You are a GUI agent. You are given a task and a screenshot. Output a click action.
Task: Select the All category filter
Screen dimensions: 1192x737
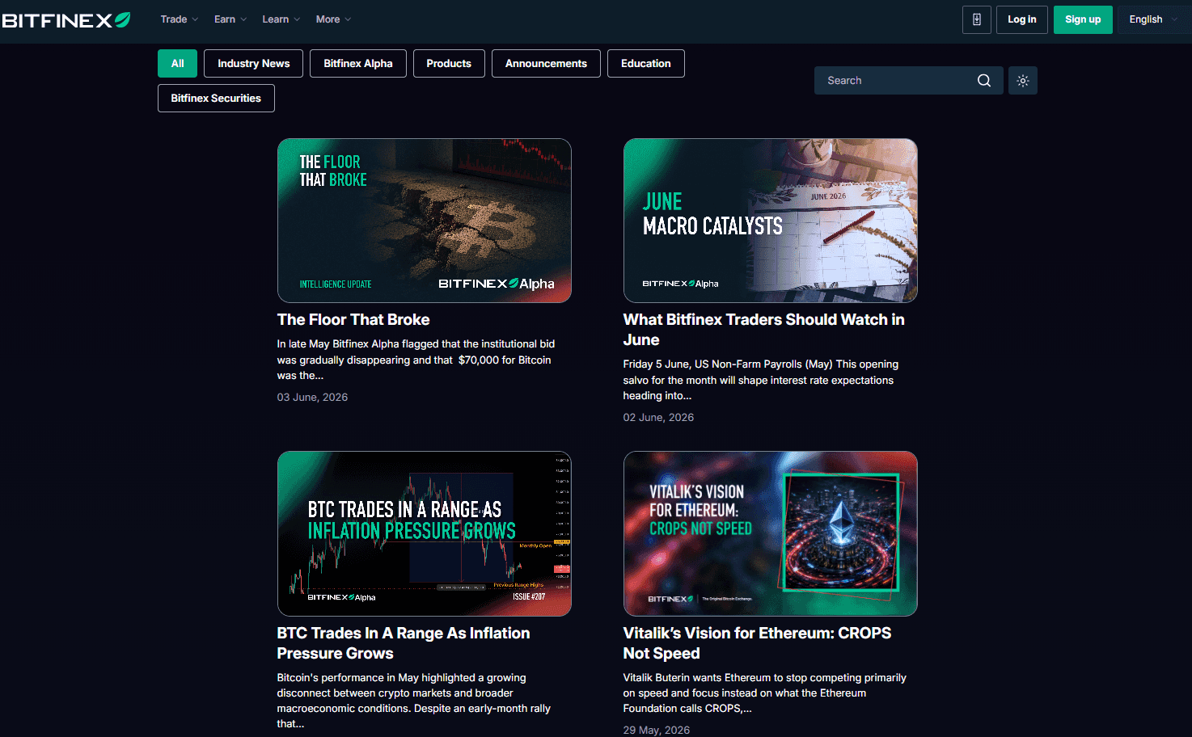click(178, 64)
